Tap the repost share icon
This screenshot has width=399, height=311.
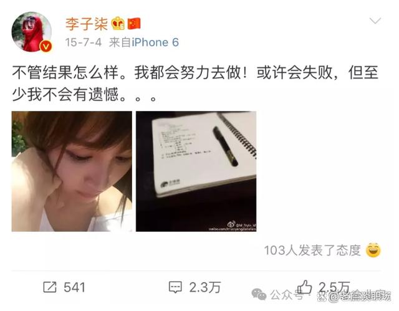point(50,287)
